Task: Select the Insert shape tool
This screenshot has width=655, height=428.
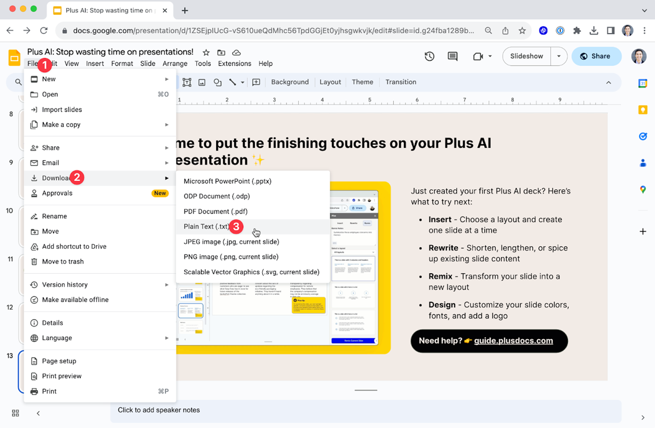Action: tap(217, 82)
